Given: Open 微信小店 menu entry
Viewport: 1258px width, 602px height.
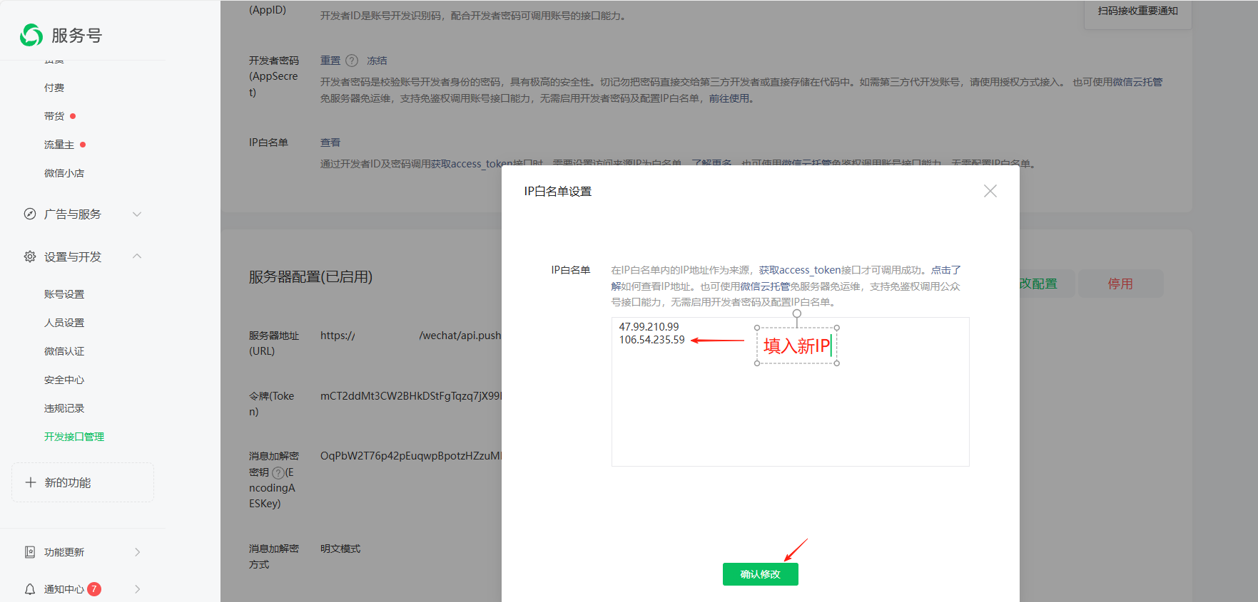Looking at the screenshot, I should tap(64, 173).
